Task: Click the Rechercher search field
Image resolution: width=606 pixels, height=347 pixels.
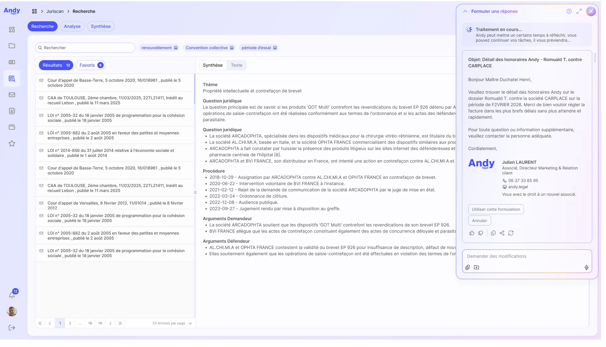Action: [x=85, y=48]
